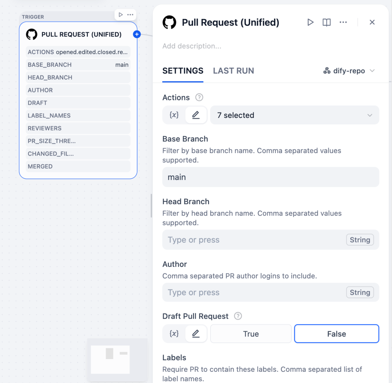Enable expression mode {x} for Actions
Viewport: 392px width, 383px height.
pos(174,115)
